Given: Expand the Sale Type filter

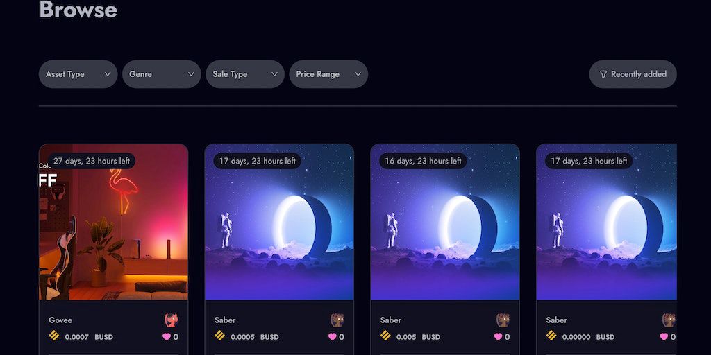Looking at the screenshot, I should click(x=245, y=74).
